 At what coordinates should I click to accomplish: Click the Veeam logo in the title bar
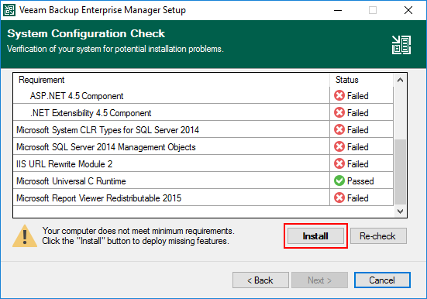point(9,10)
